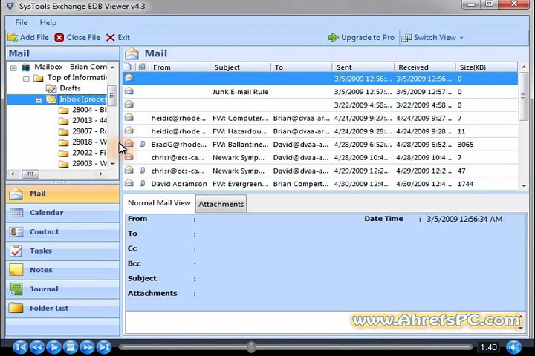Switch to the Contact pane
This screenshot has height=356, width=535.
click(62, 231)
